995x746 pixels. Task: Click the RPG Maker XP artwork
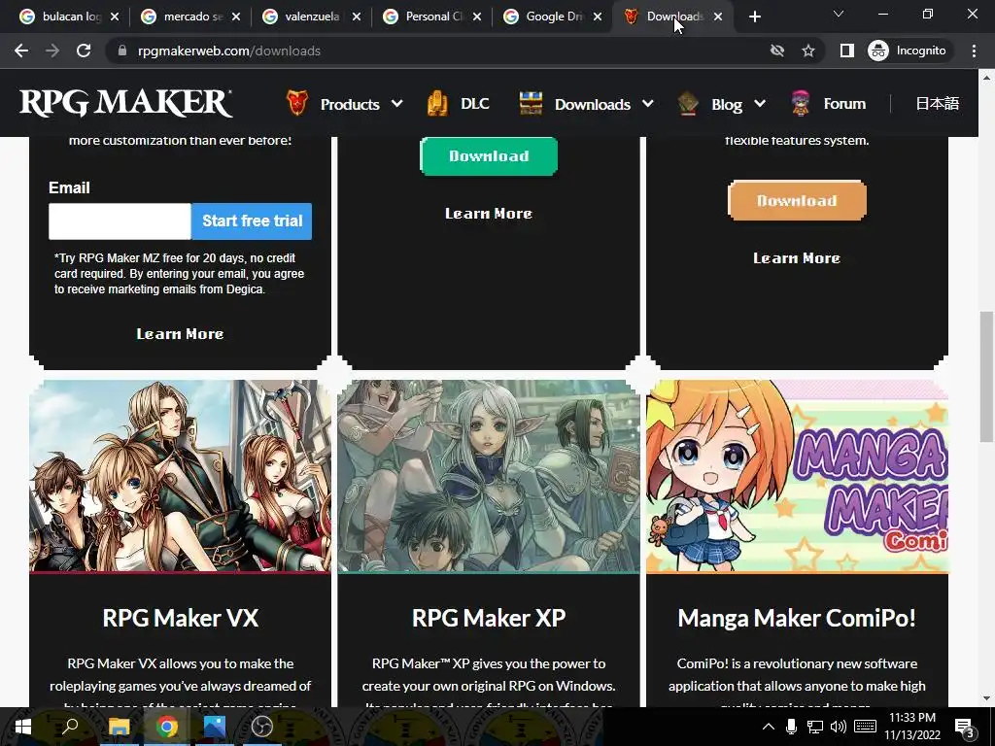coord(489,476)
